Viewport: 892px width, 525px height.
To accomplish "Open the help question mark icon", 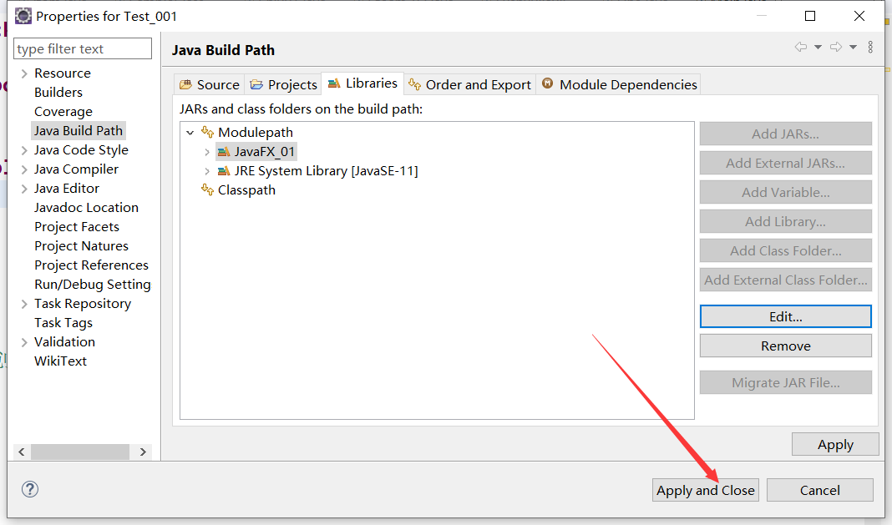I will 30,490.
